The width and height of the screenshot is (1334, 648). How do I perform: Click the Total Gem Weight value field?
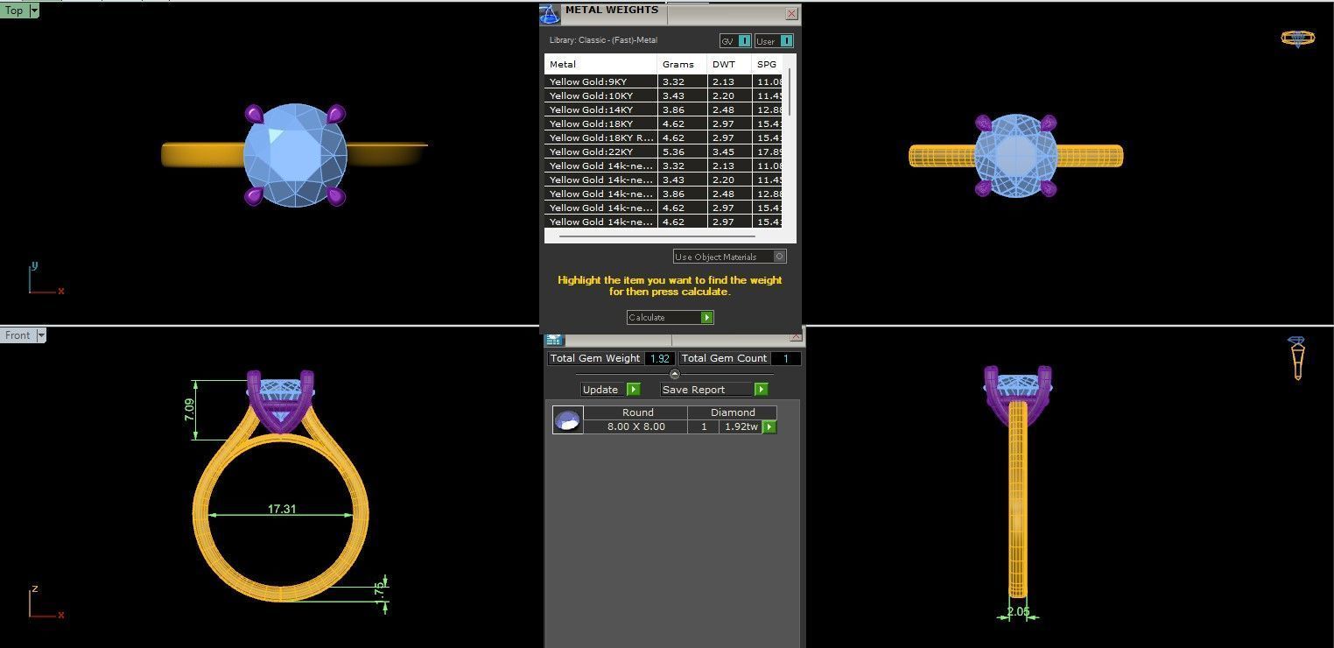pos(660,358)
